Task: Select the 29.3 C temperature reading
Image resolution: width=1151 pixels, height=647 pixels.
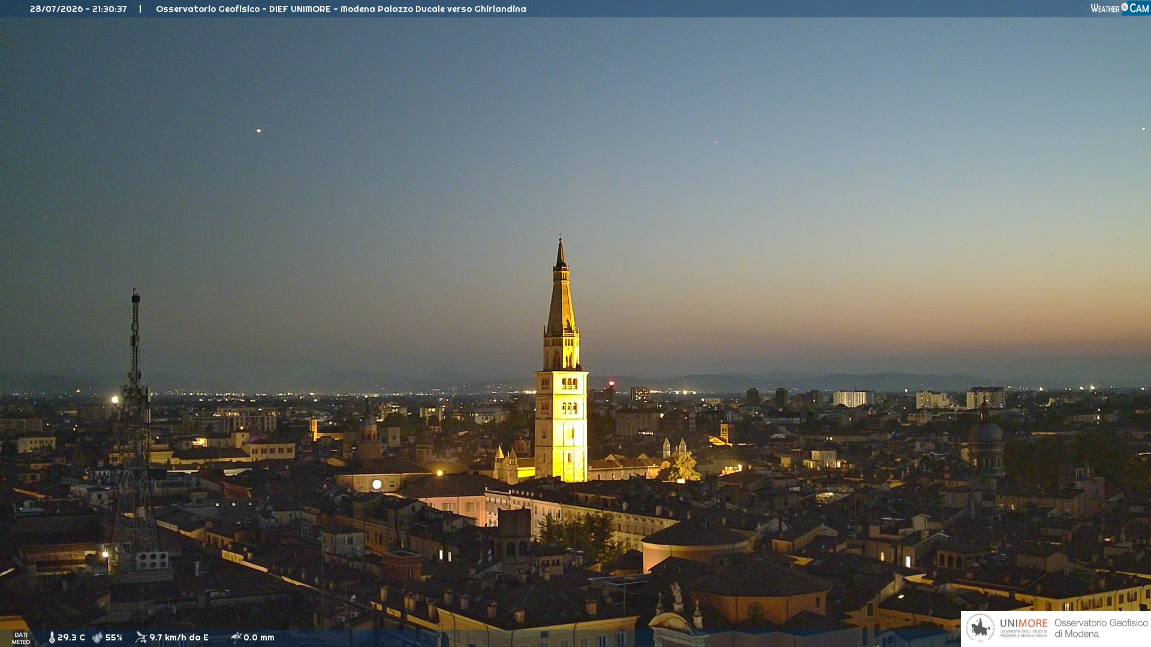Action: 71,637
